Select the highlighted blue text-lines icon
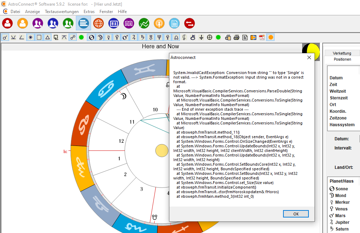The height and width of the screenshot is (233, 360). point(83,23)
